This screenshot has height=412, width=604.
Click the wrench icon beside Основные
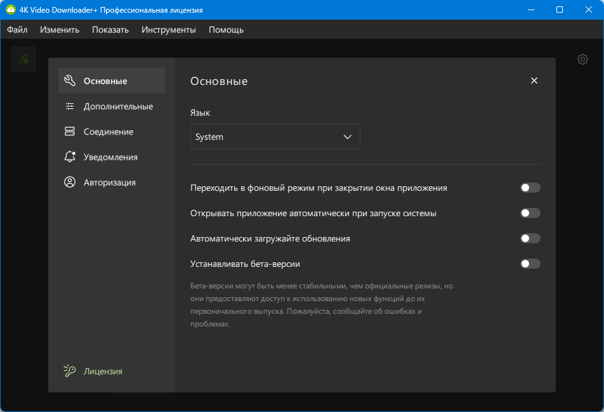[x=70, y=81]
